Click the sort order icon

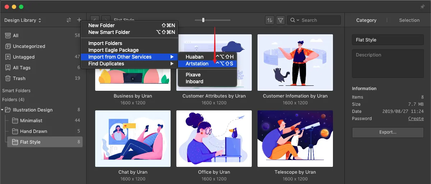click(269, 20)
